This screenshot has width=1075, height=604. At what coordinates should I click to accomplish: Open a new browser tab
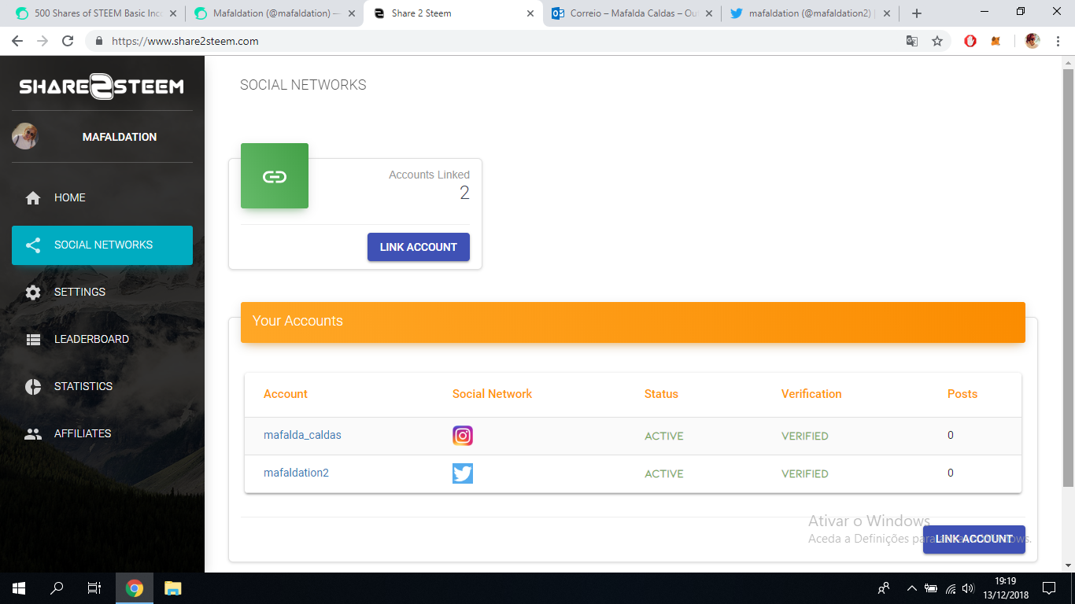(917, 13)
